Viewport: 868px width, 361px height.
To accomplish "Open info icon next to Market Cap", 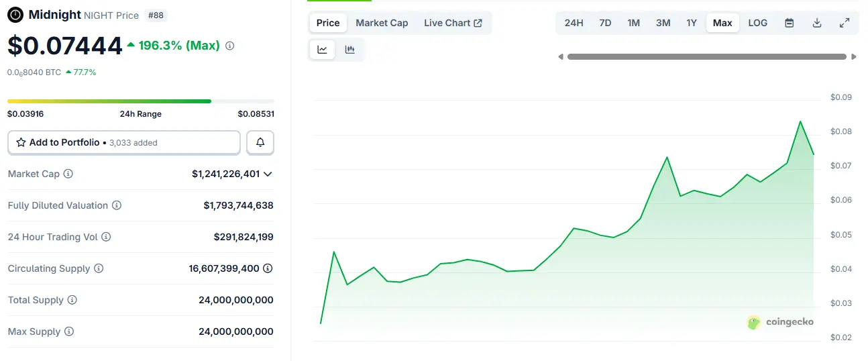I will [68, 174].
